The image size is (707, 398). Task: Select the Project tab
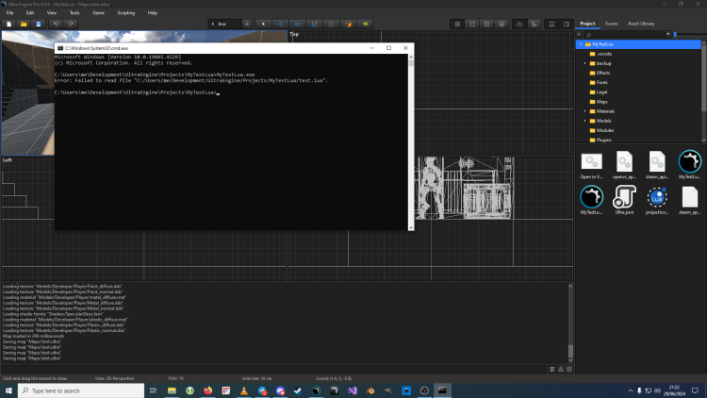587,24
